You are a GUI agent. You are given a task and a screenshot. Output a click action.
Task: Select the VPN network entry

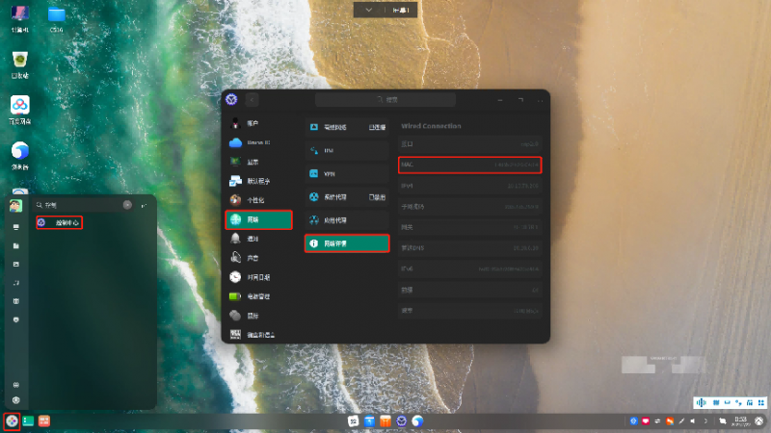coord(347,174)
